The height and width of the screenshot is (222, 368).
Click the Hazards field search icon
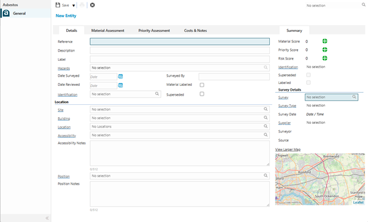click(266, 67)
